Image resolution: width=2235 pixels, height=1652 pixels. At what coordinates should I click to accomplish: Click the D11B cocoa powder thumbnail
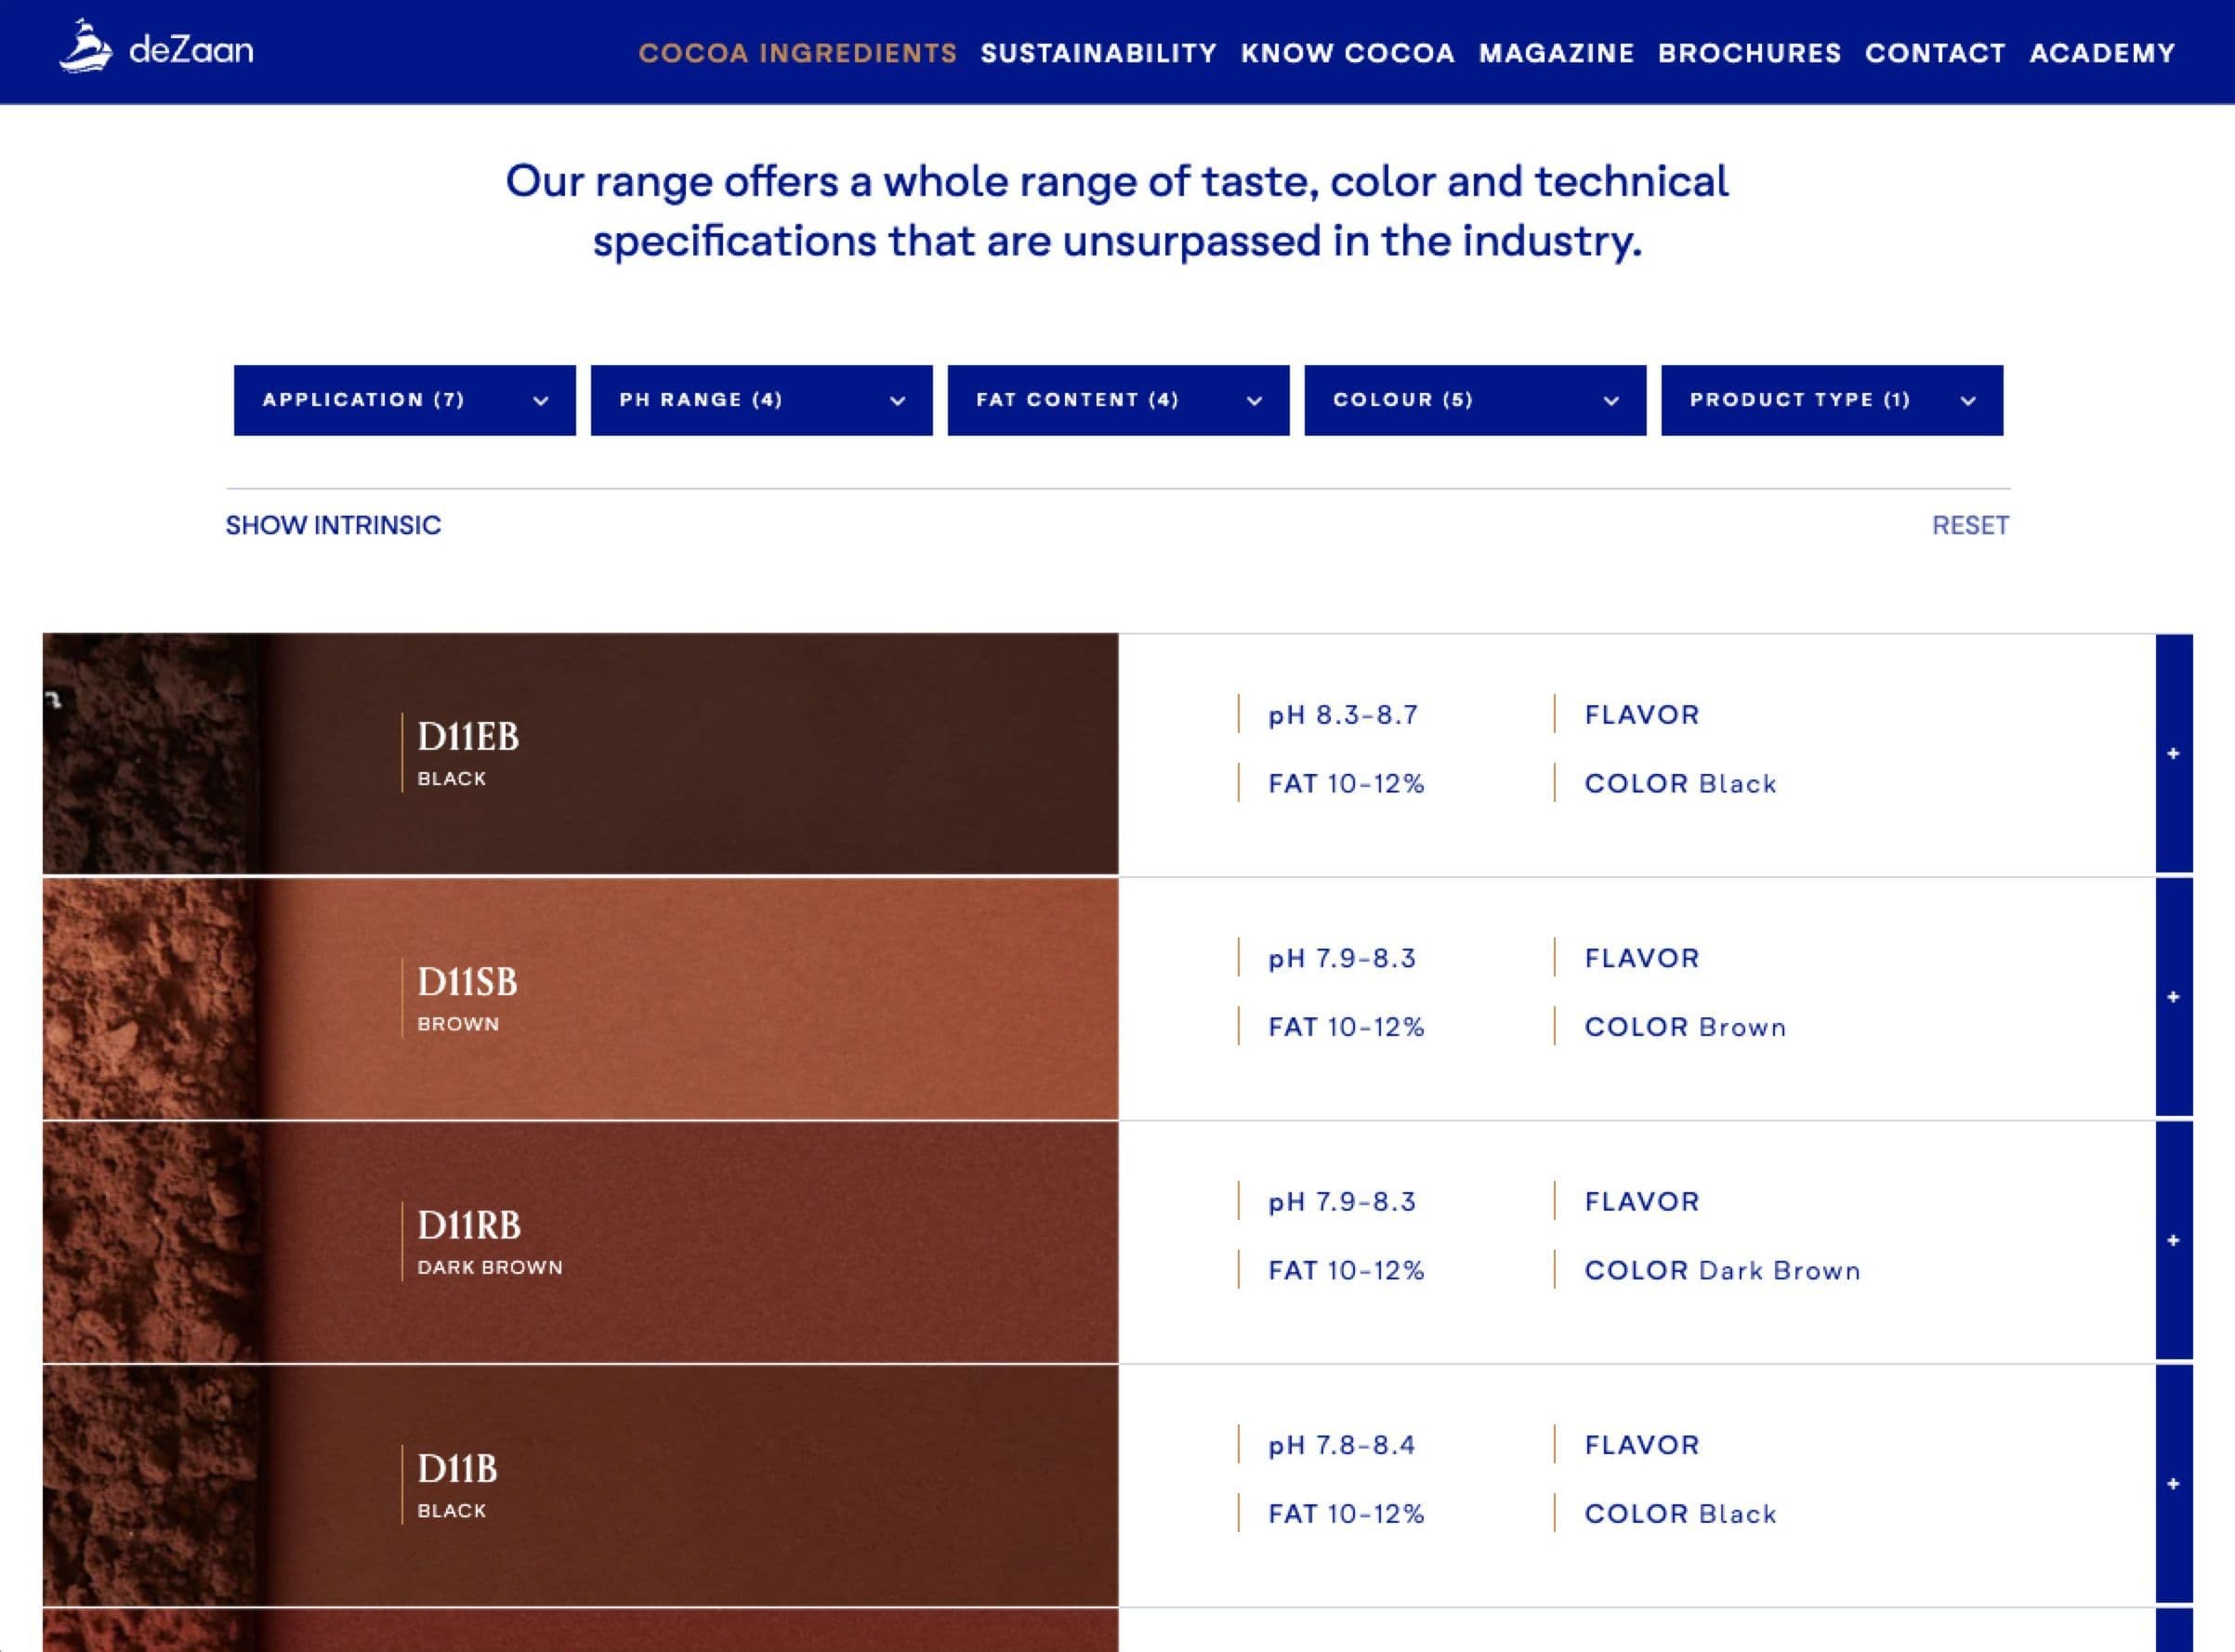coord(150,1486)
